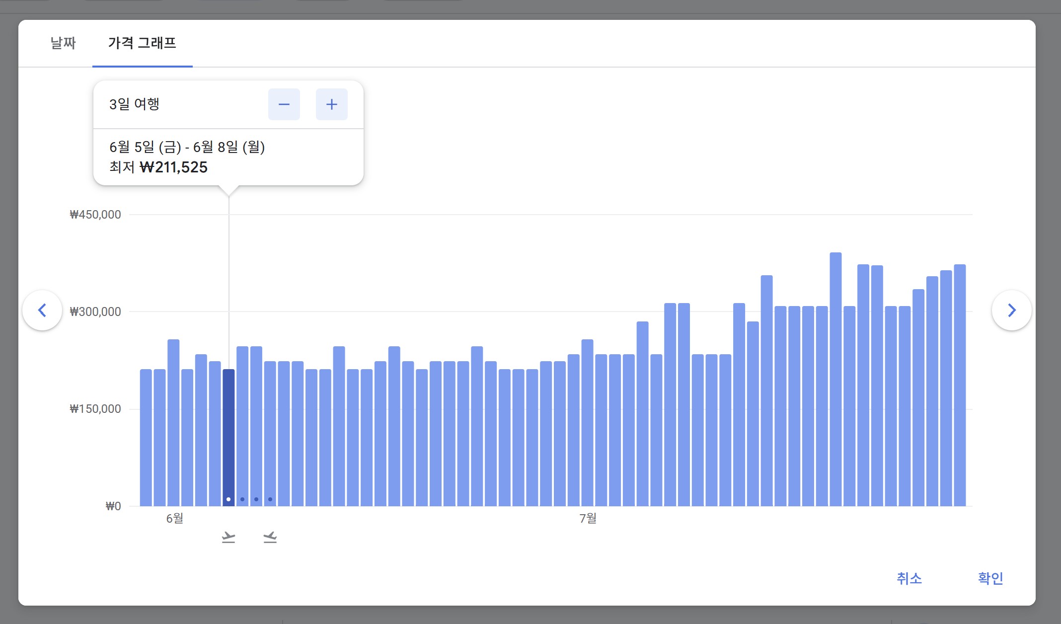Click the last dark dot marking return day
The image size is (1061, 624).
[270, 499]
